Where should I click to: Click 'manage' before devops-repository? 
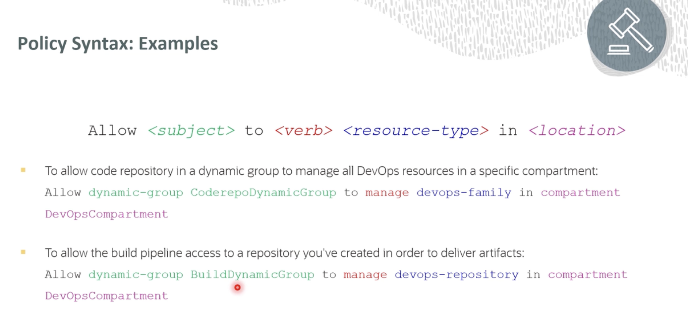pos(365,275)
